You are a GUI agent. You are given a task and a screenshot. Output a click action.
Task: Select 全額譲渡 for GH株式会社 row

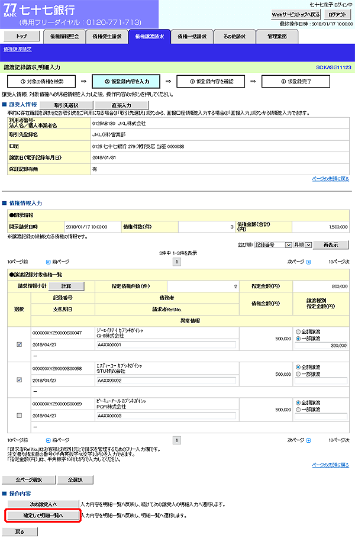298,332
